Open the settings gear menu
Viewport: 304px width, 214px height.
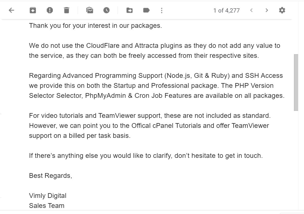point(282,10)
